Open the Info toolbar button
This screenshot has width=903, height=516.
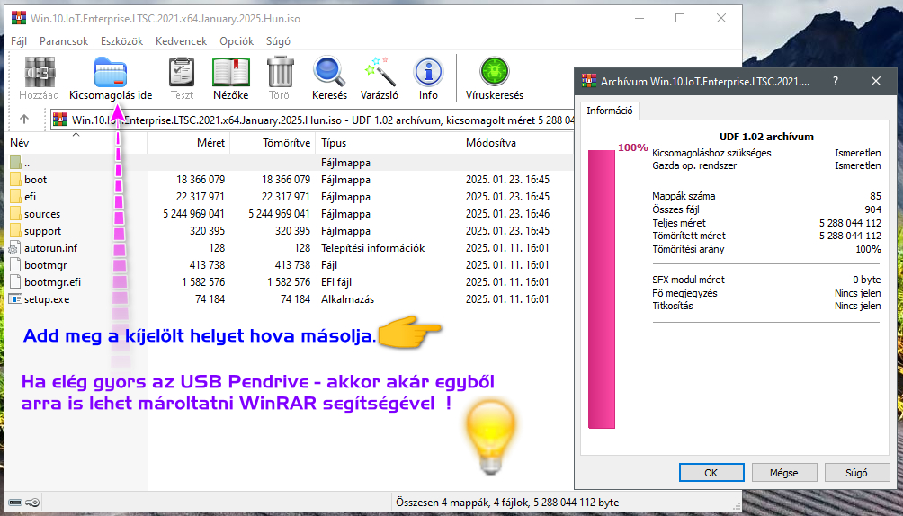[428, 74]
